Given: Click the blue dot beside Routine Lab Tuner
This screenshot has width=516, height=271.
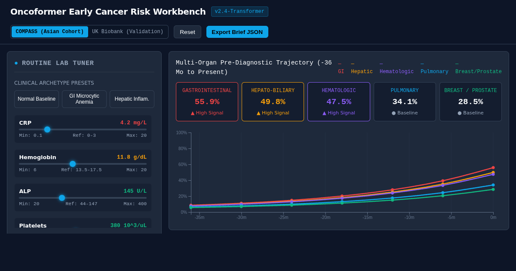Looking at the screenshot, I should (16, 63).
